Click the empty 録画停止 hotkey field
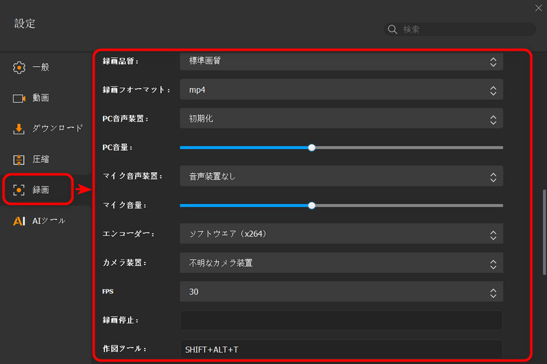The width and height of the screenshot is (547, 364). tap(341, 320)
